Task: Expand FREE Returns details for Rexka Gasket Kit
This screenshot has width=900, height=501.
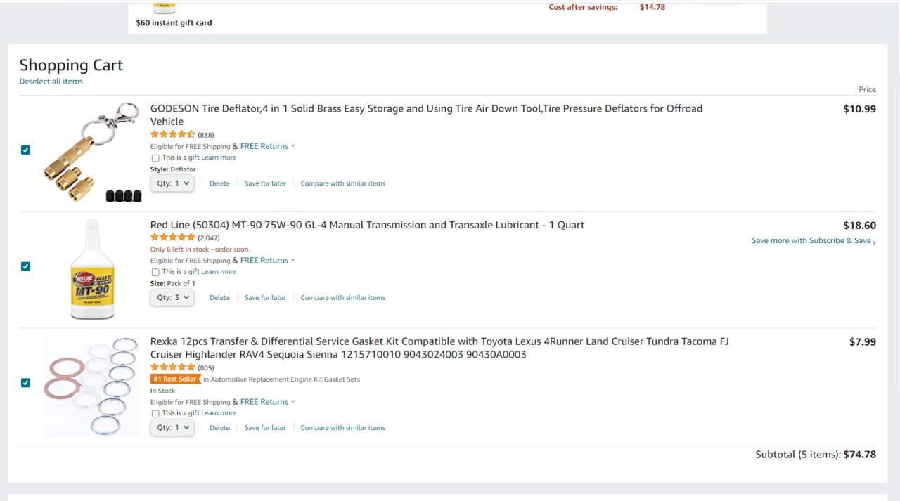Action: coord(268,402)
